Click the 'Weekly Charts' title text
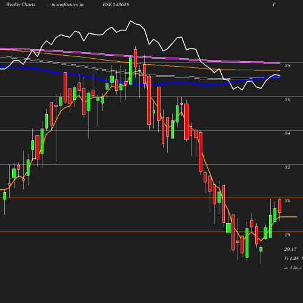303x303 pixels. tap(21, 4)
